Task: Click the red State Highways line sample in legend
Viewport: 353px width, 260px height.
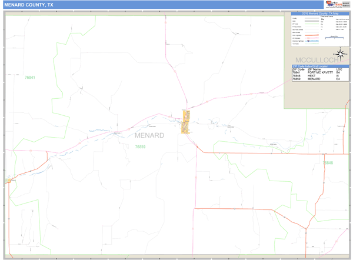Action: (312, 35)
